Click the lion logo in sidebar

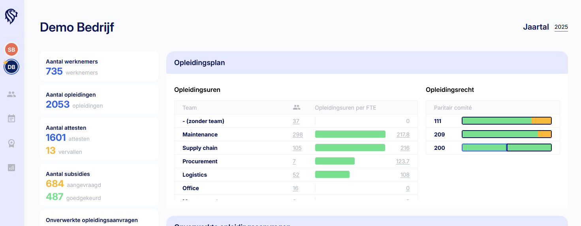[x=11, y=17]
